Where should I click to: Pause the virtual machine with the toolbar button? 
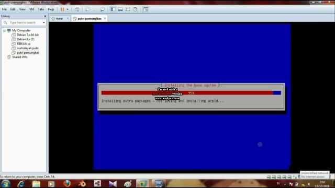coord(62,9)
